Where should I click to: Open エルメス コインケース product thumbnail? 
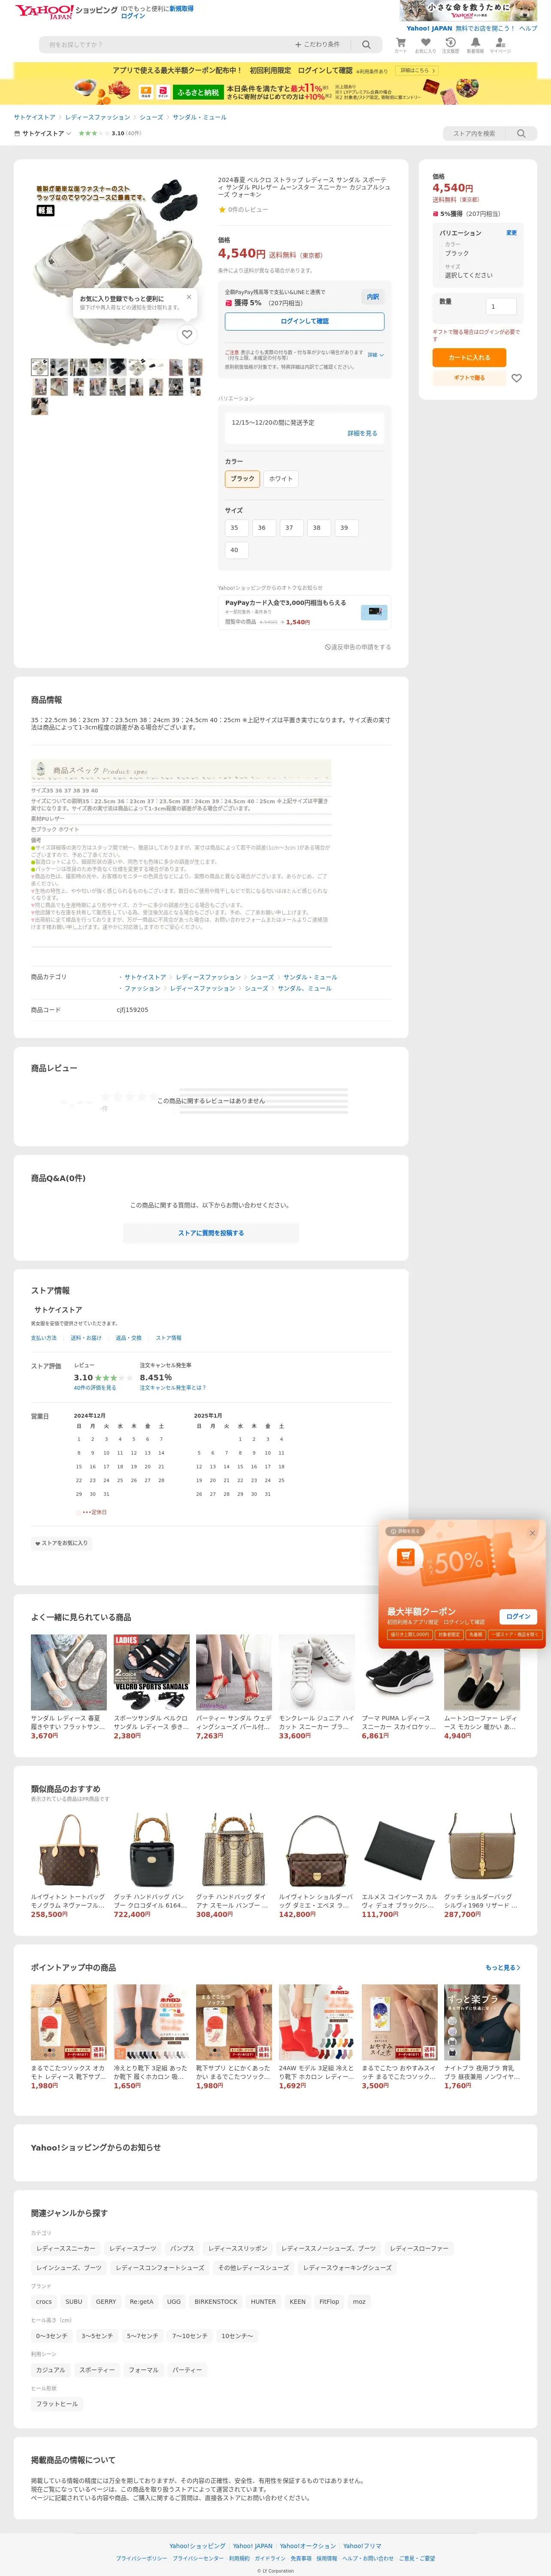(x=399, y=1851)
